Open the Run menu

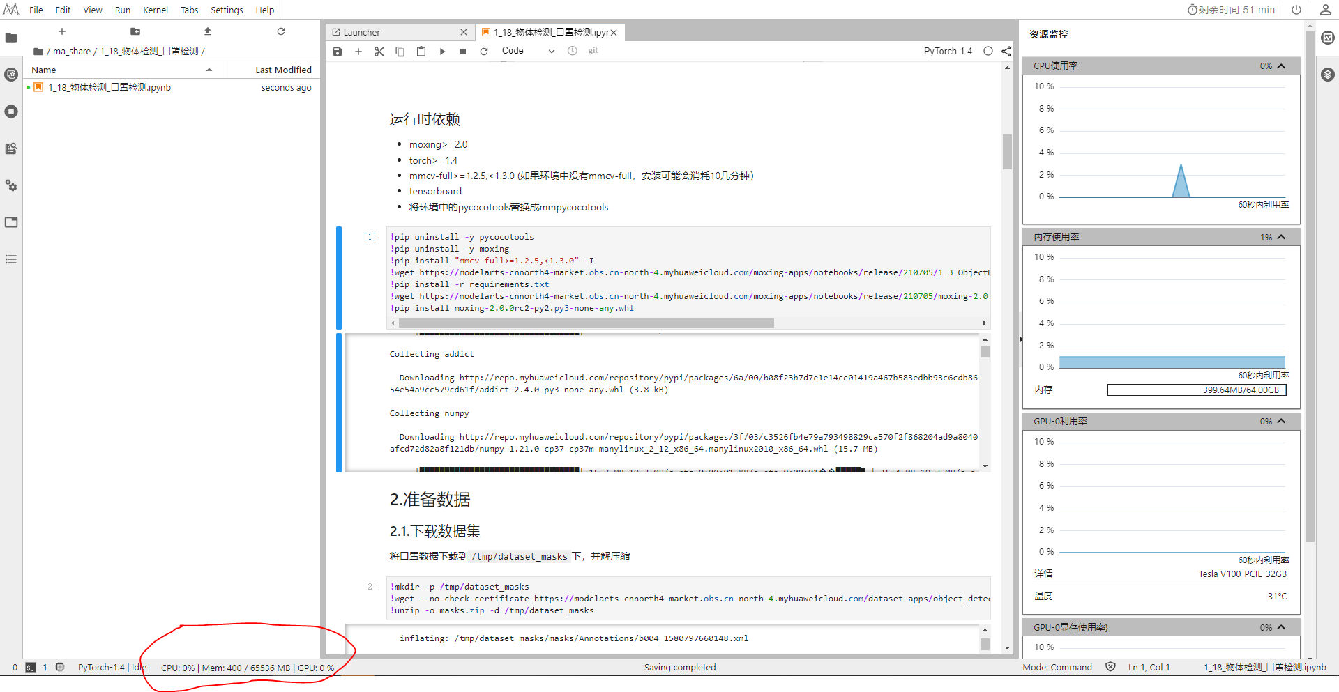point(123,10)
